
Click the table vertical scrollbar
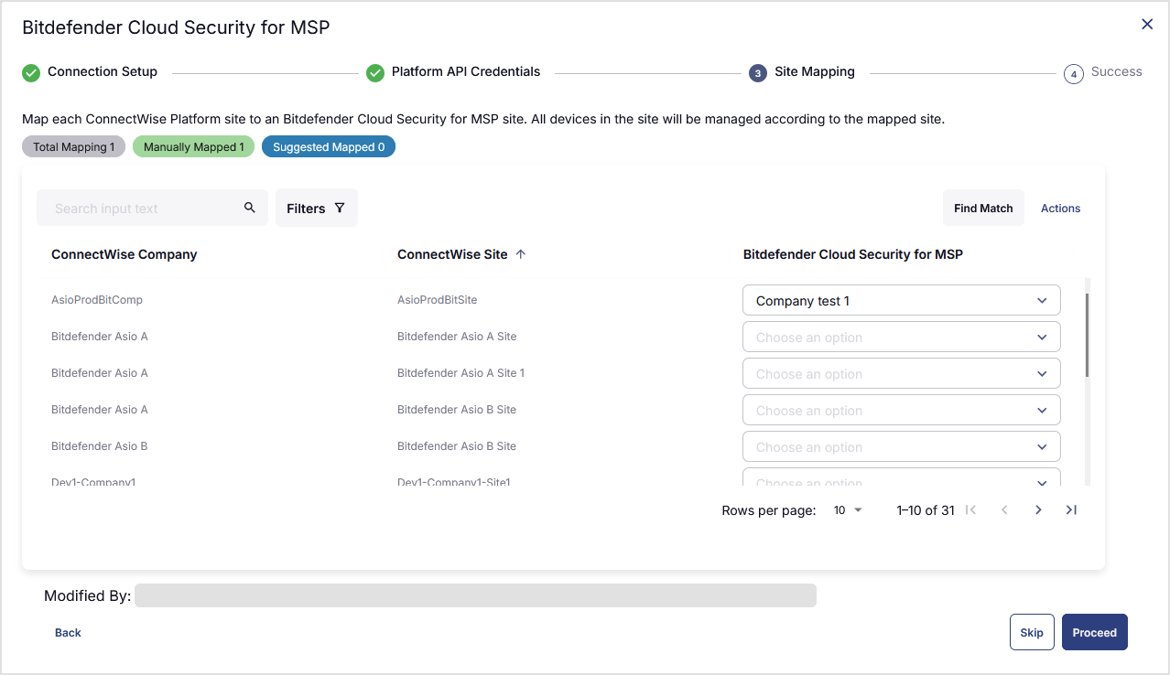(x=1087, y=334)
